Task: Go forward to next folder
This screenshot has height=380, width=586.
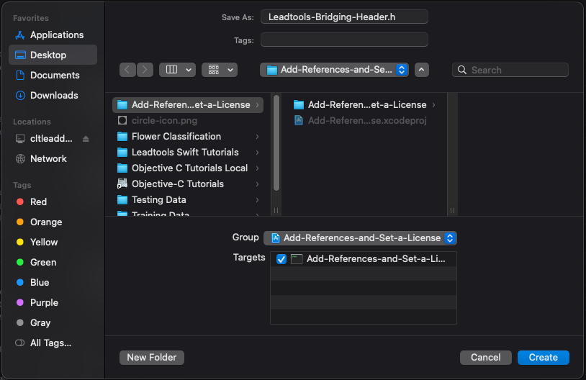Action: [x=145, y=70]
